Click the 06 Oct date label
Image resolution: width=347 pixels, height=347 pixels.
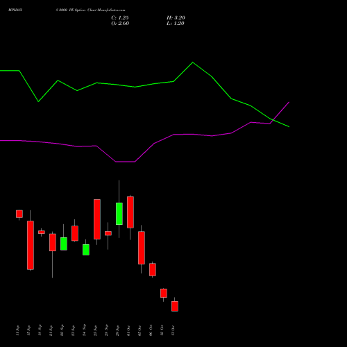coord(151,330)
